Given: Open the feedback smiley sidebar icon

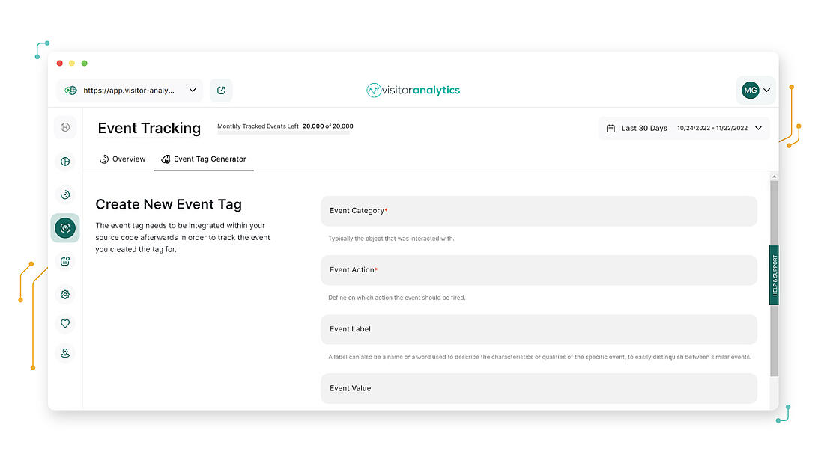Looking at the screenshot, I should [65, 261].
